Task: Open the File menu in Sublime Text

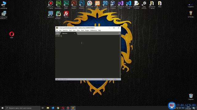Action: point(57,31)
